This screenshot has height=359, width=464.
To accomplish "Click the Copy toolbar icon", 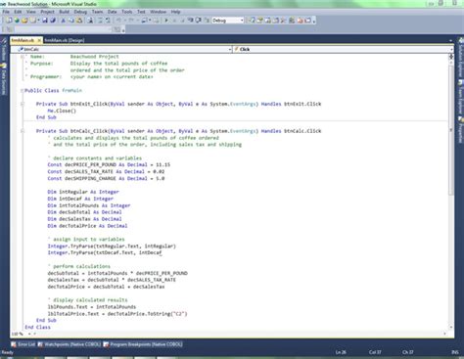I will coord(71,21).
